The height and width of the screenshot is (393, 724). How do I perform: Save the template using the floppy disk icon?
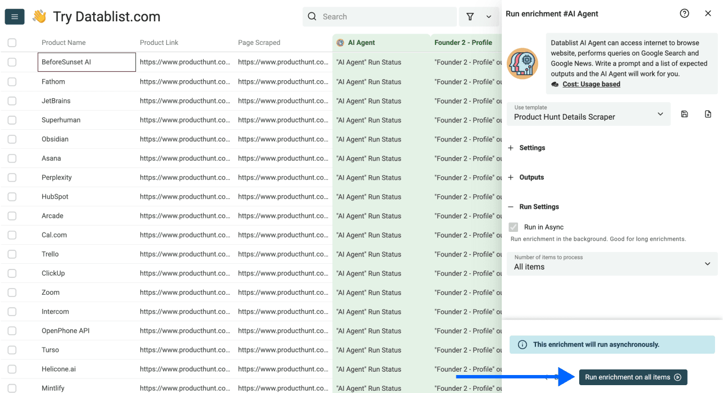click(684, 113)
